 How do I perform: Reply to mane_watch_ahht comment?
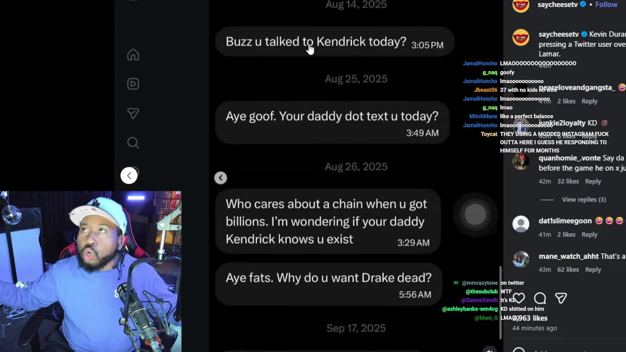[593, 270]
